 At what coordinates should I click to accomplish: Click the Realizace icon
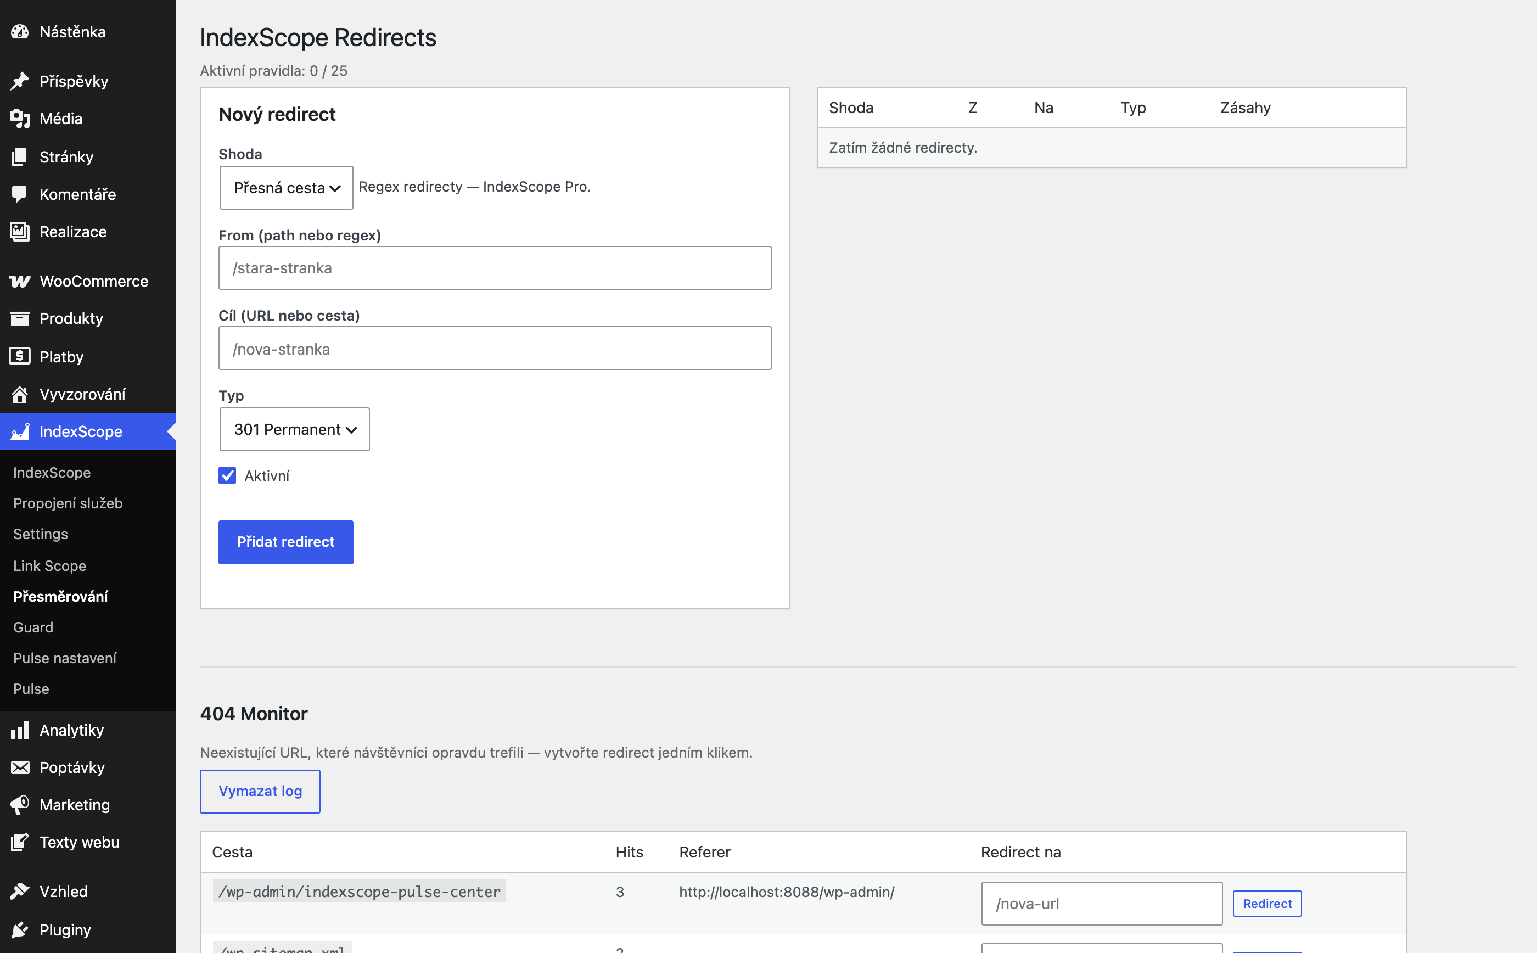[x=20, y=231]
